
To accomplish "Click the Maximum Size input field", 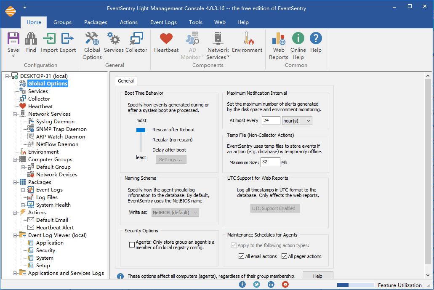I will [270, 162].
